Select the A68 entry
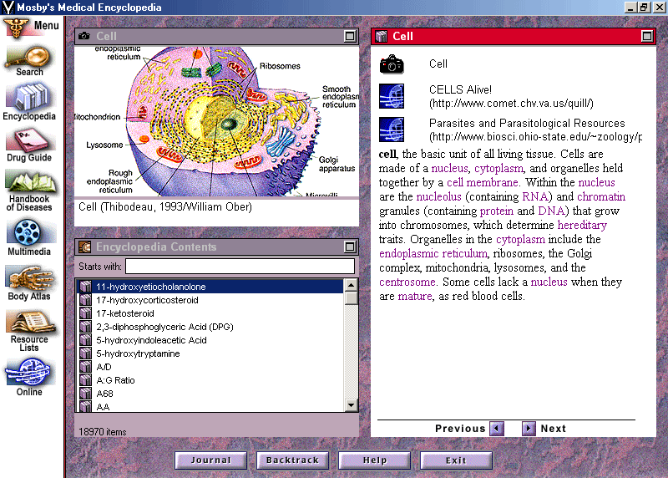668x478 pixels. click(210, 394)
